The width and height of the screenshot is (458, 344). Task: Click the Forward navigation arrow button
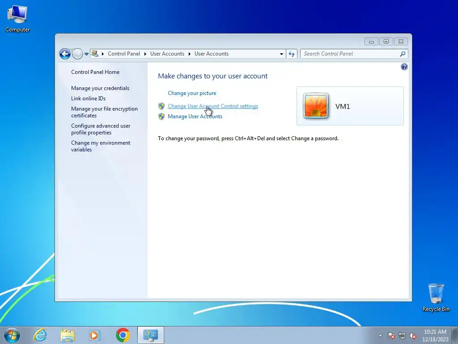77,54
